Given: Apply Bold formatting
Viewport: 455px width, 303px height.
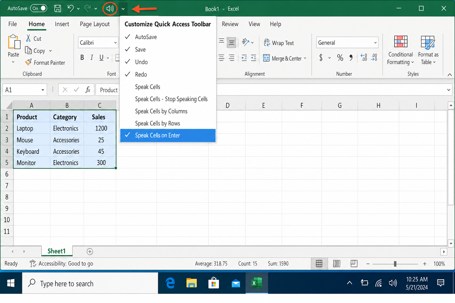Looking at the screenshot, I should pyautogui.click(x=82, y=58).
